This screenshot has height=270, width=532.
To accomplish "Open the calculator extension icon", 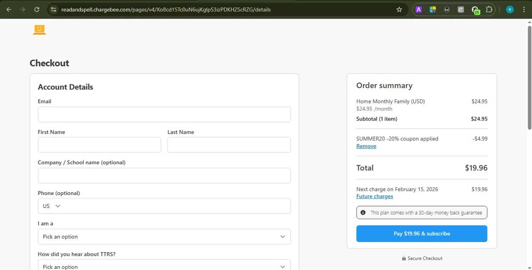I will point(432,10).
